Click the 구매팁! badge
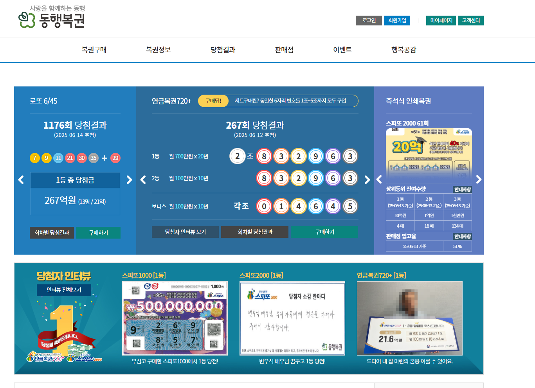Screen dimensions: 535x388 coord(213,101)
